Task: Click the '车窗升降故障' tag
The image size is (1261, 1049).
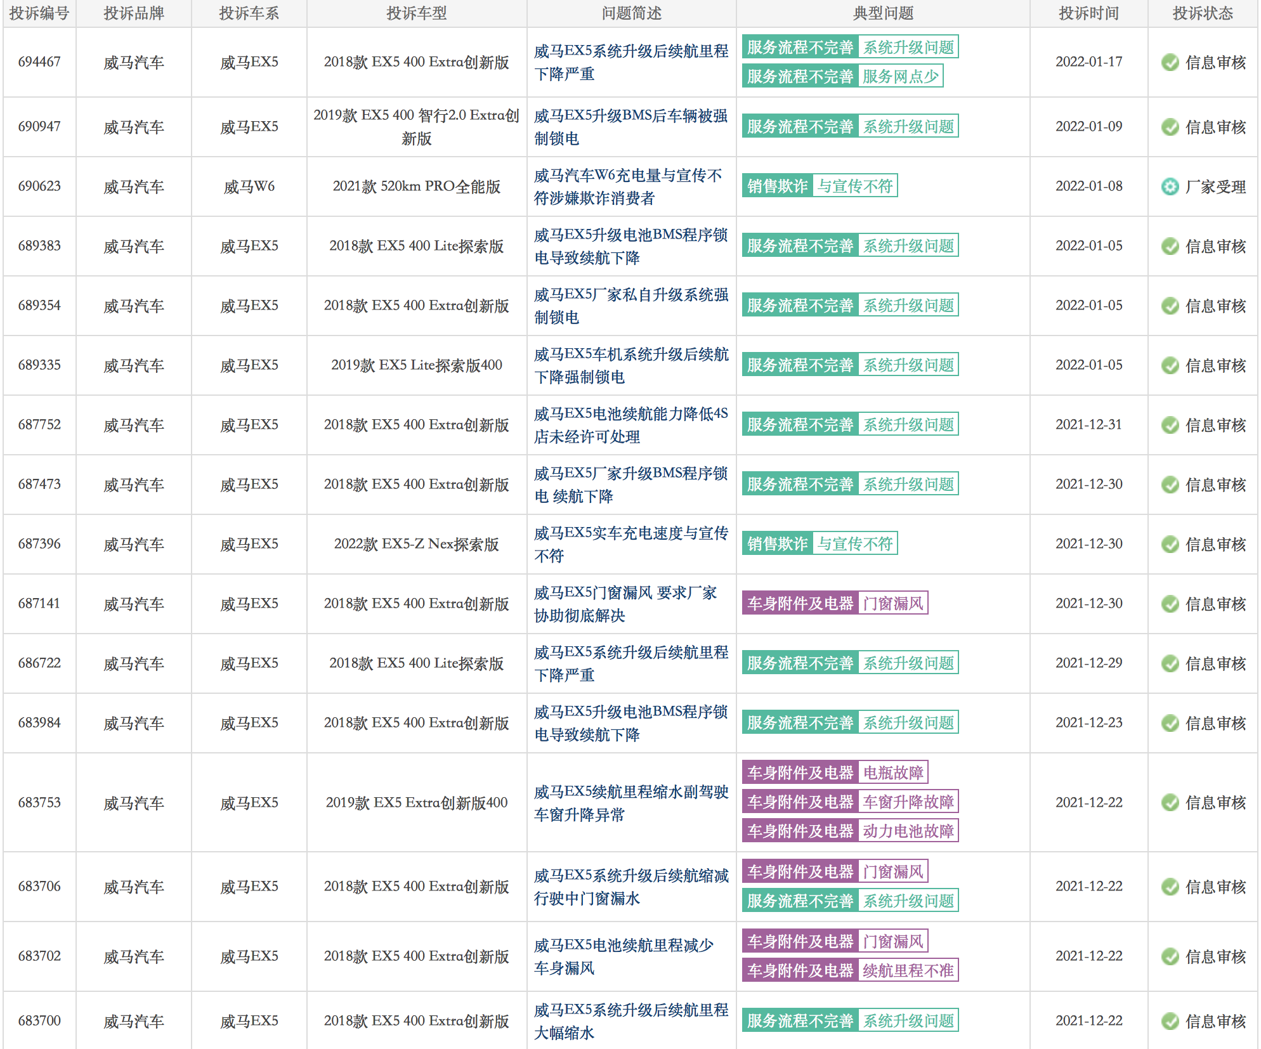Action: pos(908,802)
